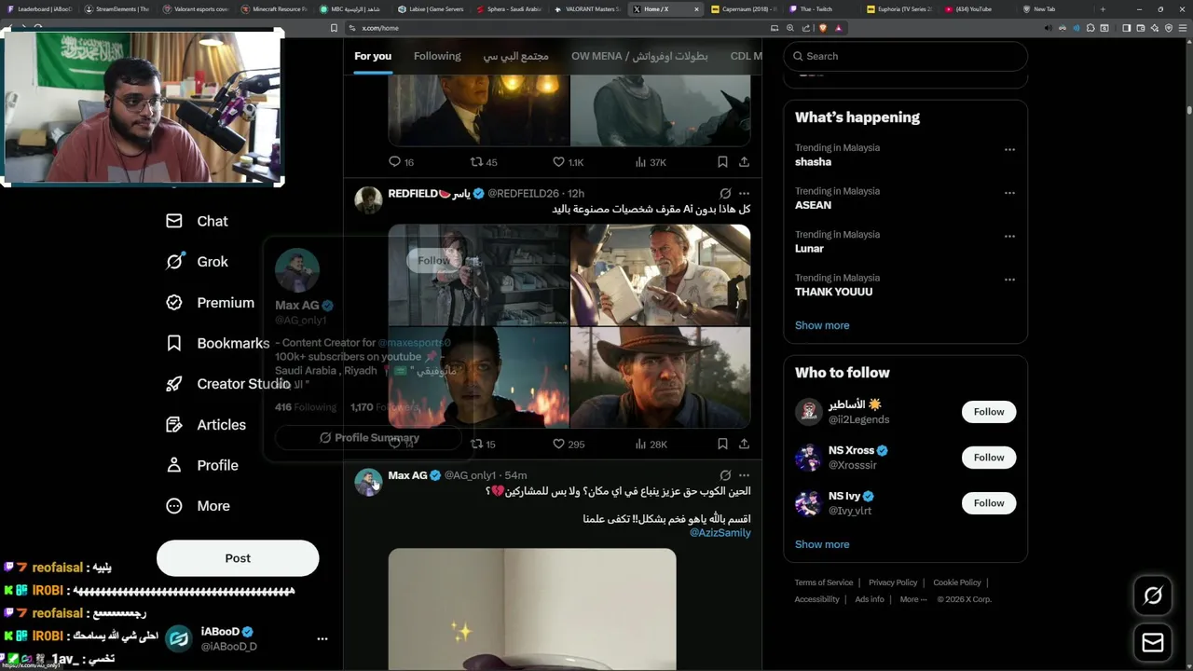Open more options on REDFIELD post

tap(744, 194)
